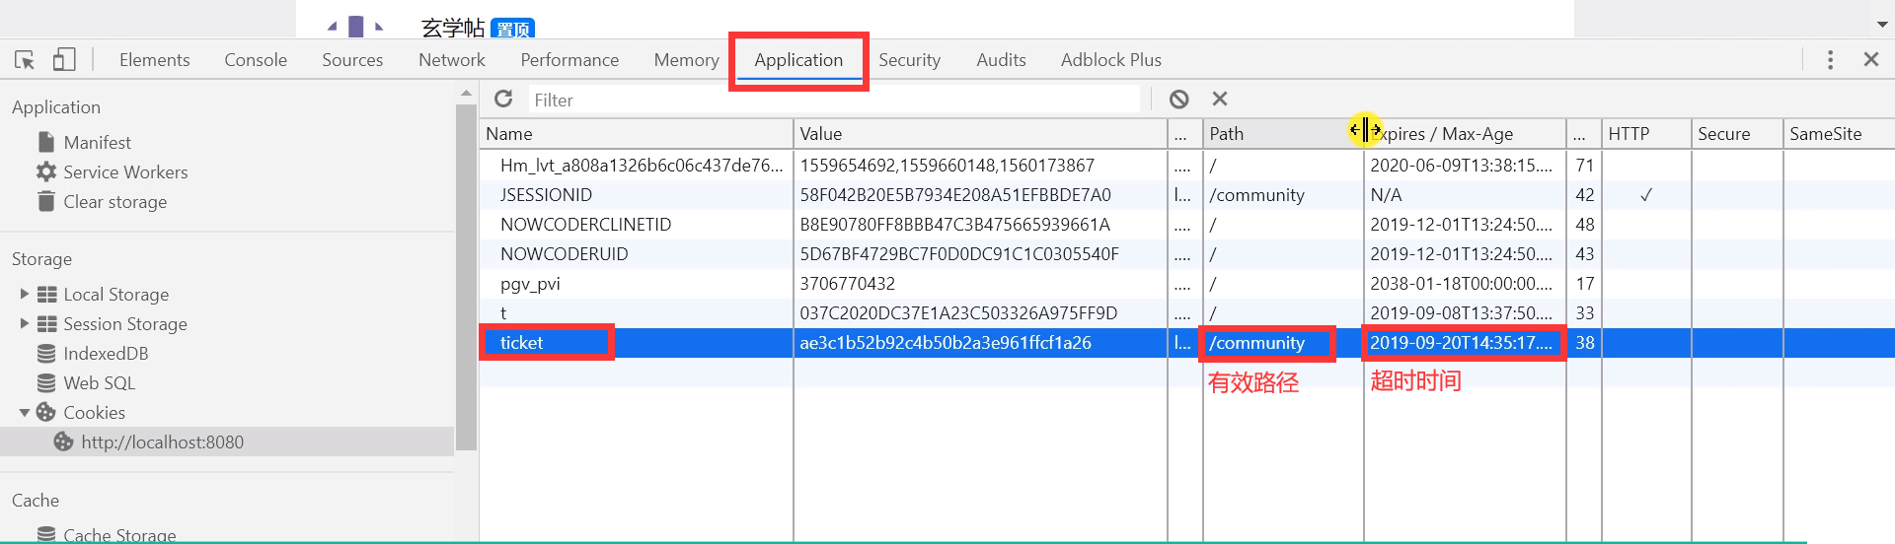The image size is (1895, 544).
Task: Click the 2038-01-18T00:00:00 expiry cell
Action: (x=1465, y=283)
